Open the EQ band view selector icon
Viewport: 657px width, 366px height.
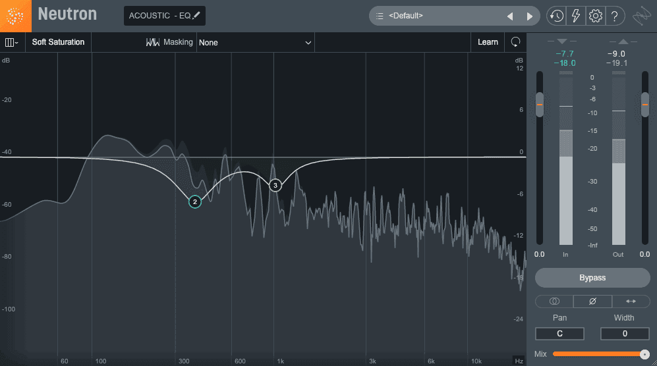pyautogui.click(x=11, y=42)
